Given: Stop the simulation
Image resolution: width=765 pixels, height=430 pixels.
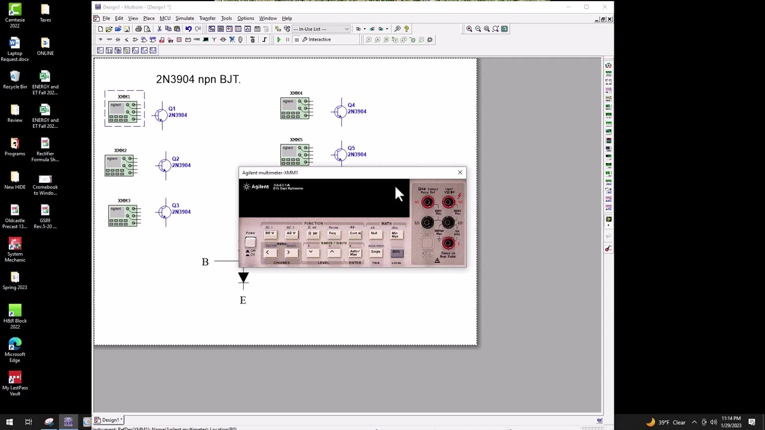Looking at the screenshot, I should click(x=296, y=39).
